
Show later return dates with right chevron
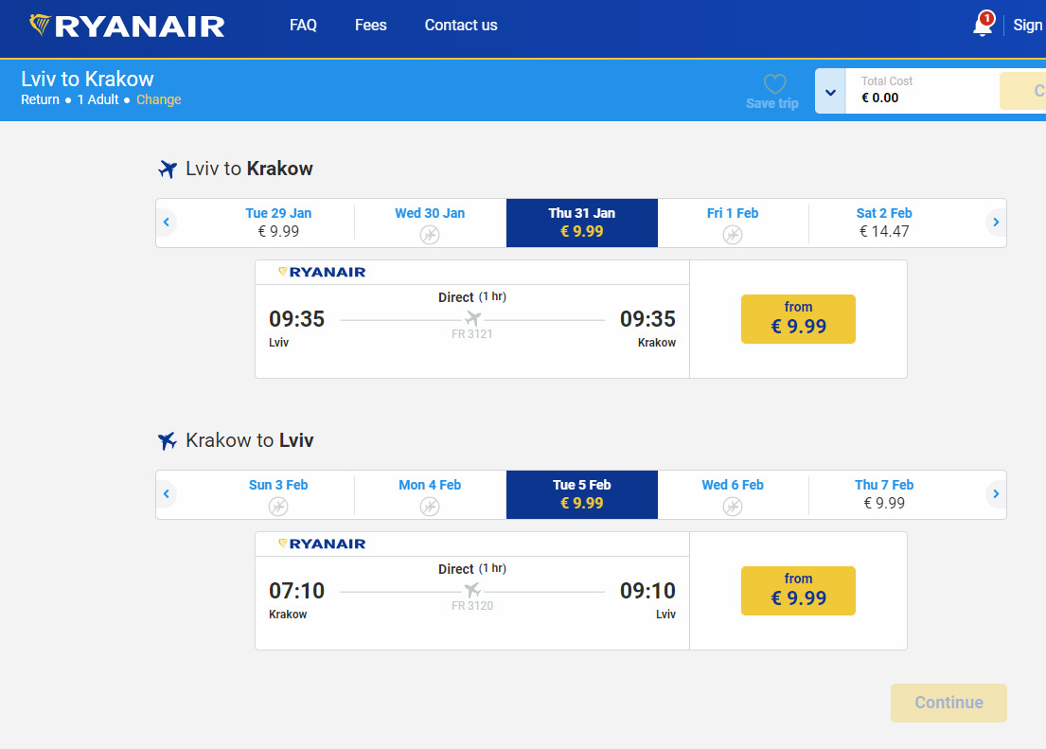995,494
